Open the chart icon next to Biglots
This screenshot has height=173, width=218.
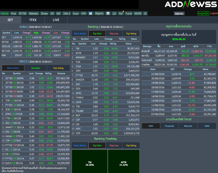pos(108,13)
